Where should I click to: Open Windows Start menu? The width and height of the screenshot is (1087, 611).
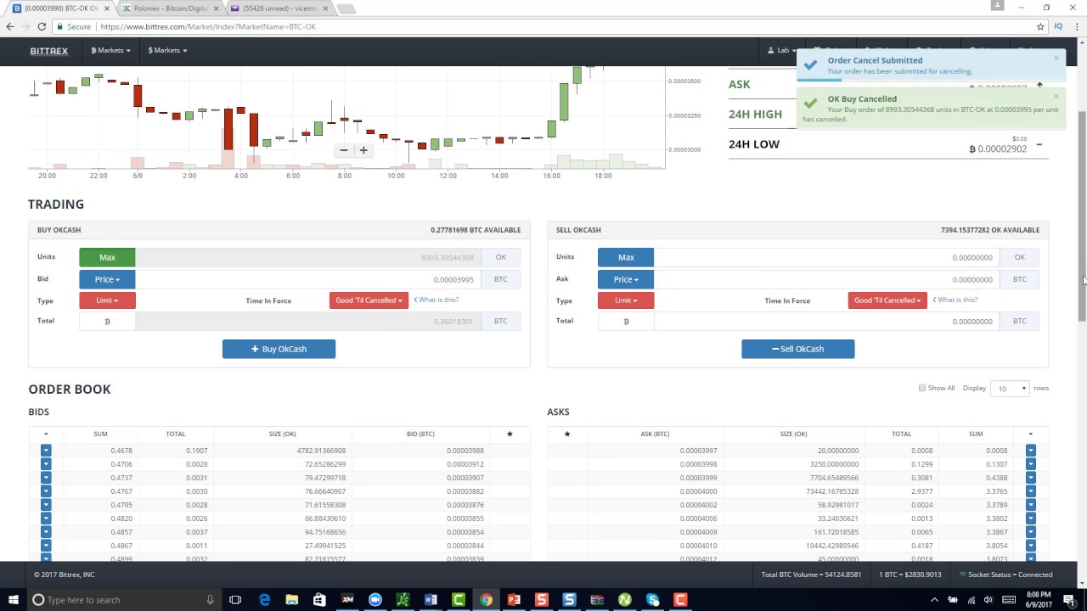coord(13,600)
